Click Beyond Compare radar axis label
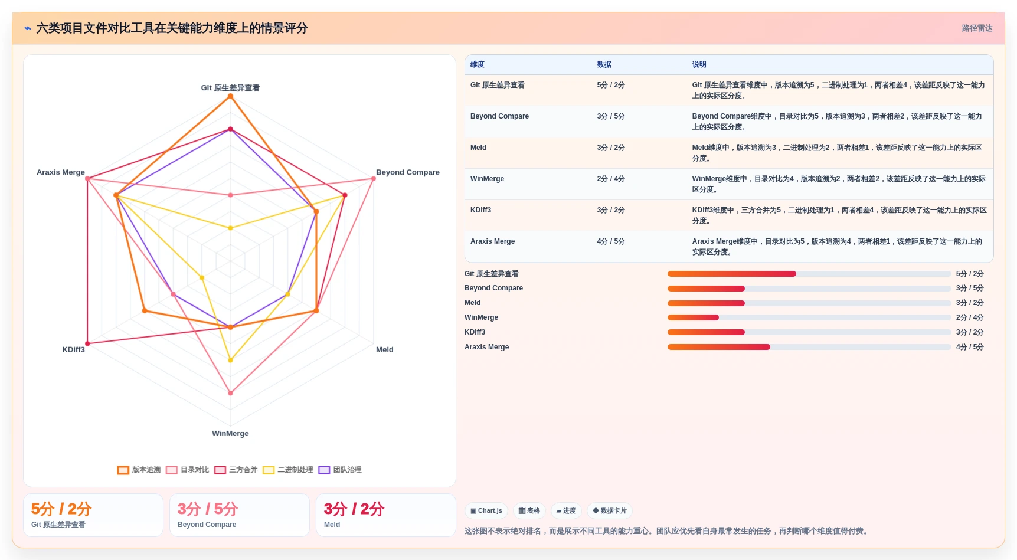 408,172
